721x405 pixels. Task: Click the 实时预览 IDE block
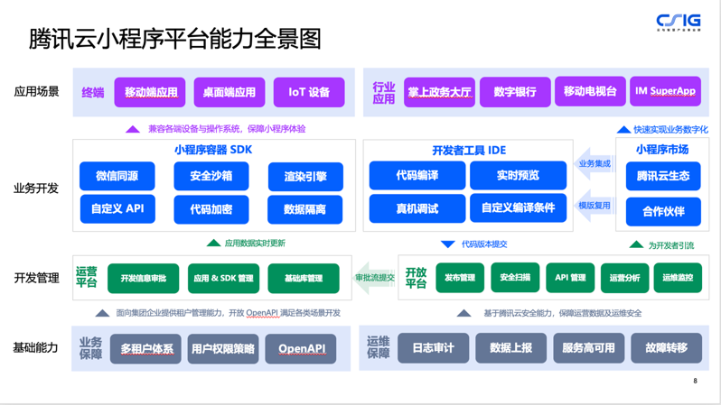(518, 175)
